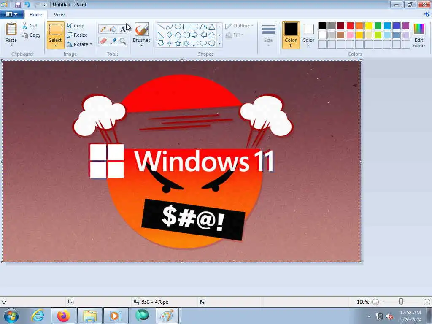The image size is (432, 324).
Task: Select the Magnifier tool
Action: (123, 41)
